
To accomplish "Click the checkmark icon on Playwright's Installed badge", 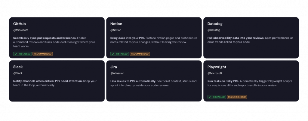I will coord(210,97).
